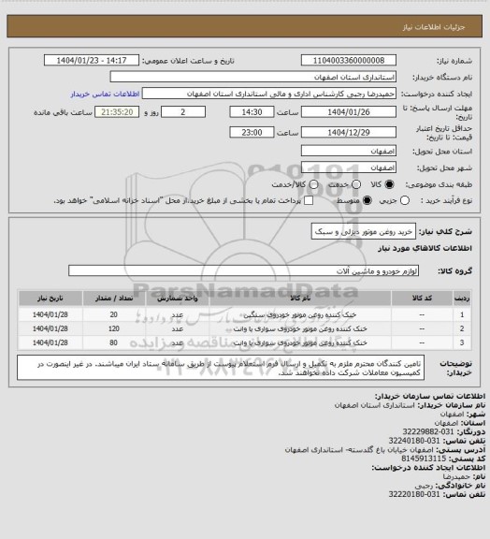Click the اطلاعات کالاهای مورد نیاز heading
Viewport: 490px width, 539px height.
425,248
